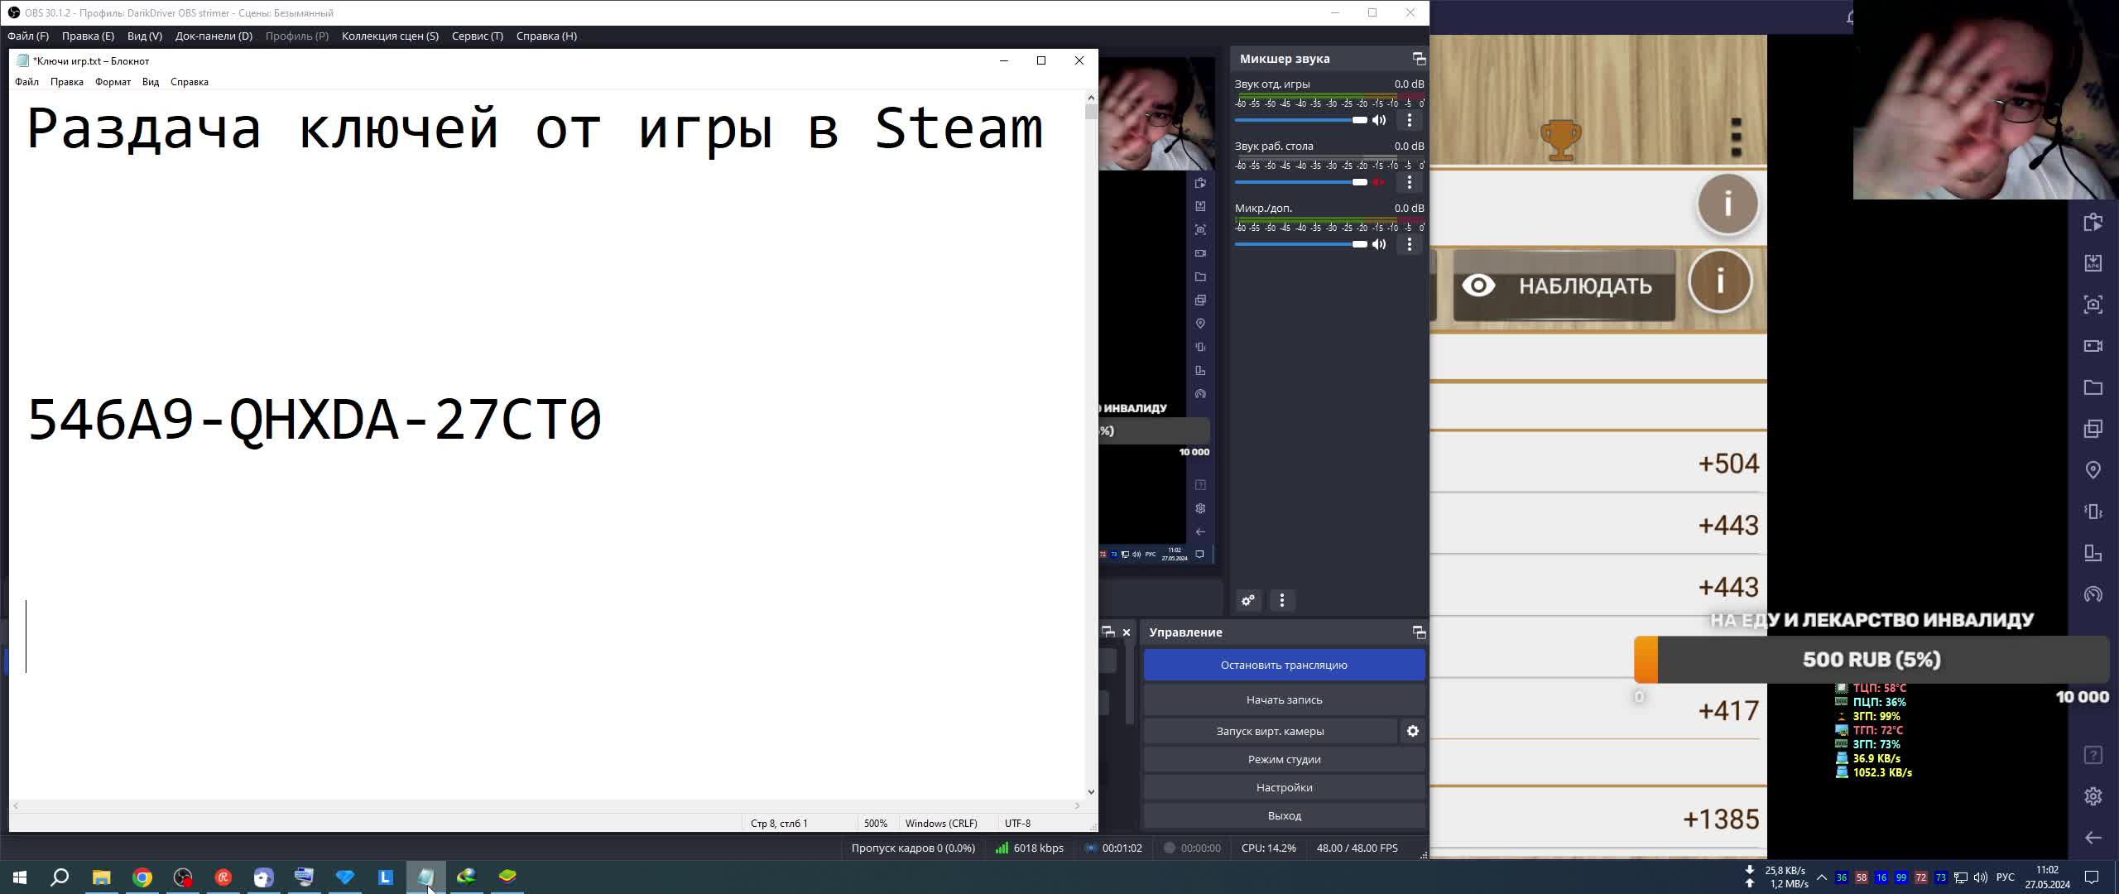Image resolution: width=2119 pixels, height=894 pixels.
Task: Undock the Управление panel
Action: coord(1419,632)
